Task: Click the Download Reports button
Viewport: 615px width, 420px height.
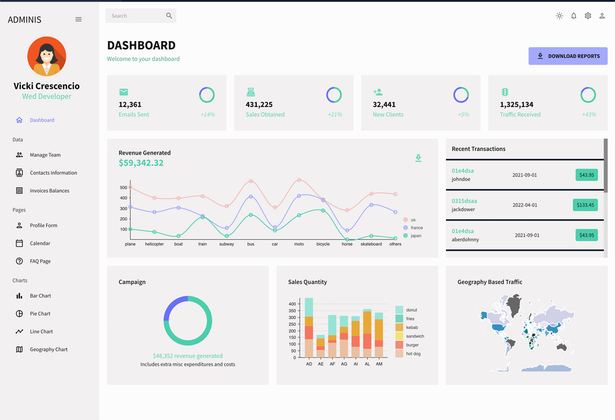Action: [568, 56]
